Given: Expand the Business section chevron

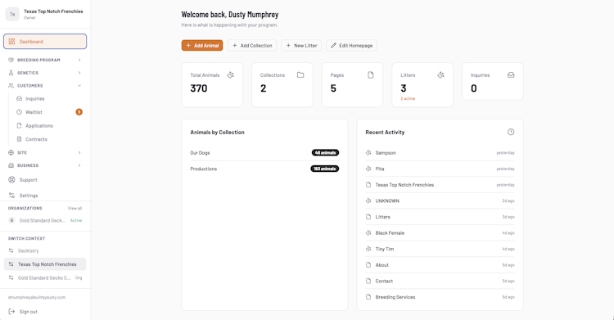Looking at the screenshot, I should (79, 165).
